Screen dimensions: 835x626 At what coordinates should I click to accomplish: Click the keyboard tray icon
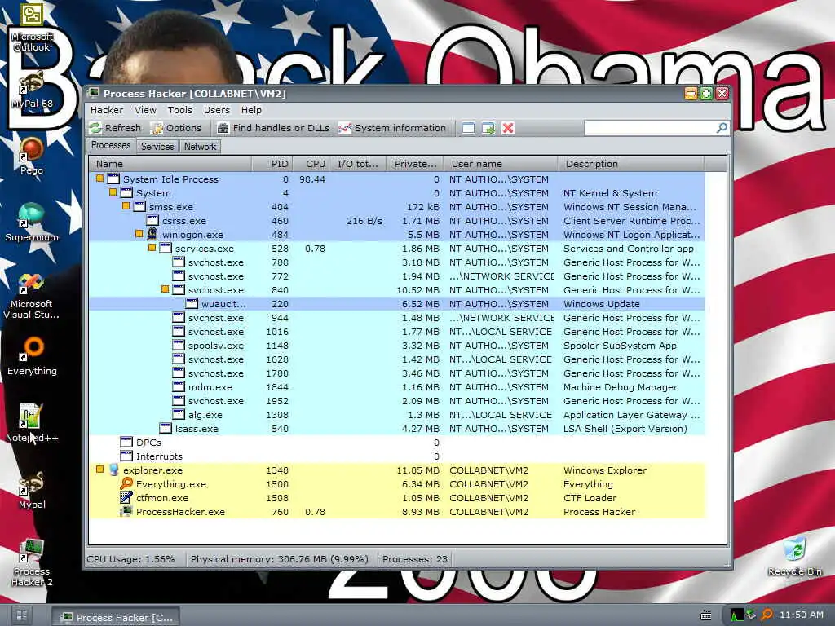click(x=706, y=615)
